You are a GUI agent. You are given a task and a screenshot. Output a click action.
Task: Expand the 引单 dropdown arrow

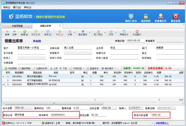pyautogui.click(x=74, y=33)
